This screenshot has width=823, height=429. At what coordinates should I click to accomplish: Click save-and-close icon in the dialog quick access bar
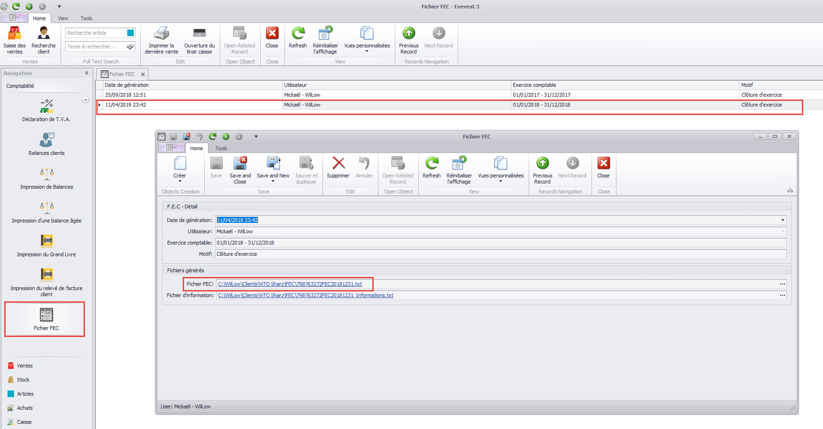[186, 137]
